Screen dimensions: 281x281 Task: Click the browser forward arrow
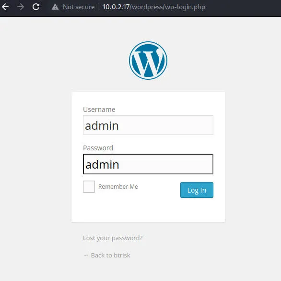point(21,7)
